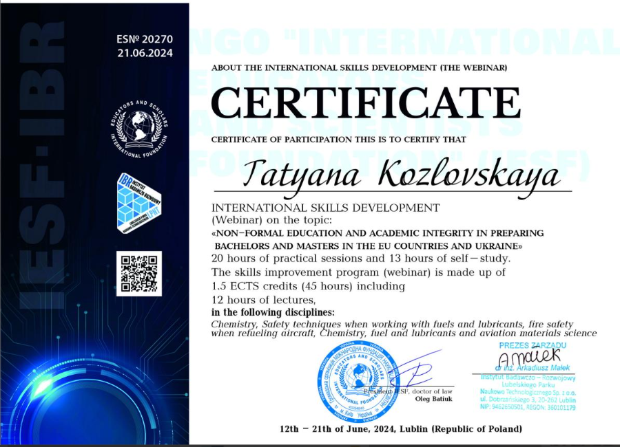
Task: Click the date 21.06.2024
Action: click(145, 53)
